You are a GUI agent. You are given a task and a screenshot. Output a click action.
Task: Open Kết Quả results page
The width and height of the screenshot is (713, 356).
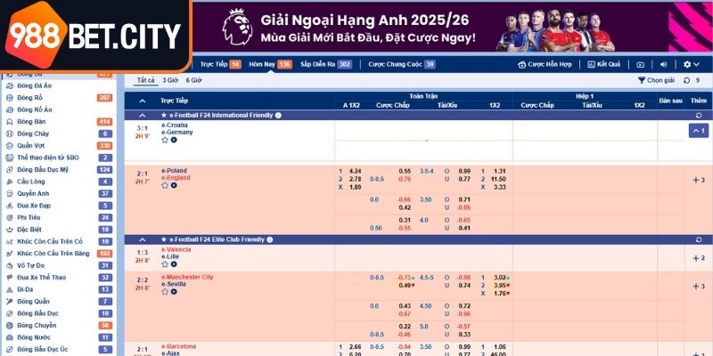click(604, 64)
